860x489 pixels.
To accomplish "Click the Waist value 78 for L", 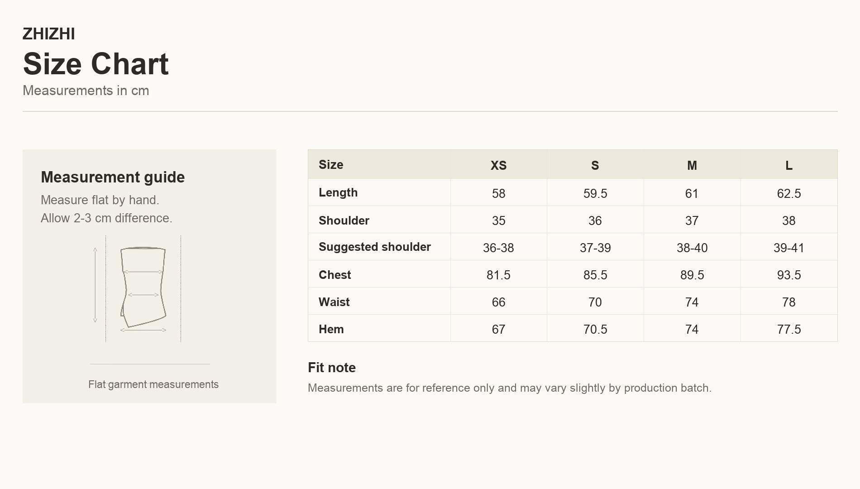I will [x=789, y=302].
